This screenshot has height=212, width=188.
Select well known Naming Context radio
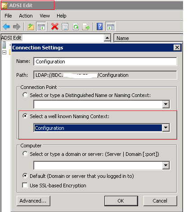25,116
